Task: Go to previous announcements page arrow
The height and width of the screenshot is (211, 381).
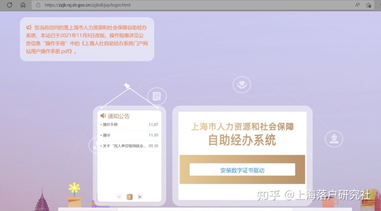Action: [x=119, y=197]
